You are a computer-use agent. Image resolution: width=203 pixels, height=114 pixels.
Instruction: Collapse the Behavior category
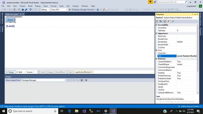point(156,59)
